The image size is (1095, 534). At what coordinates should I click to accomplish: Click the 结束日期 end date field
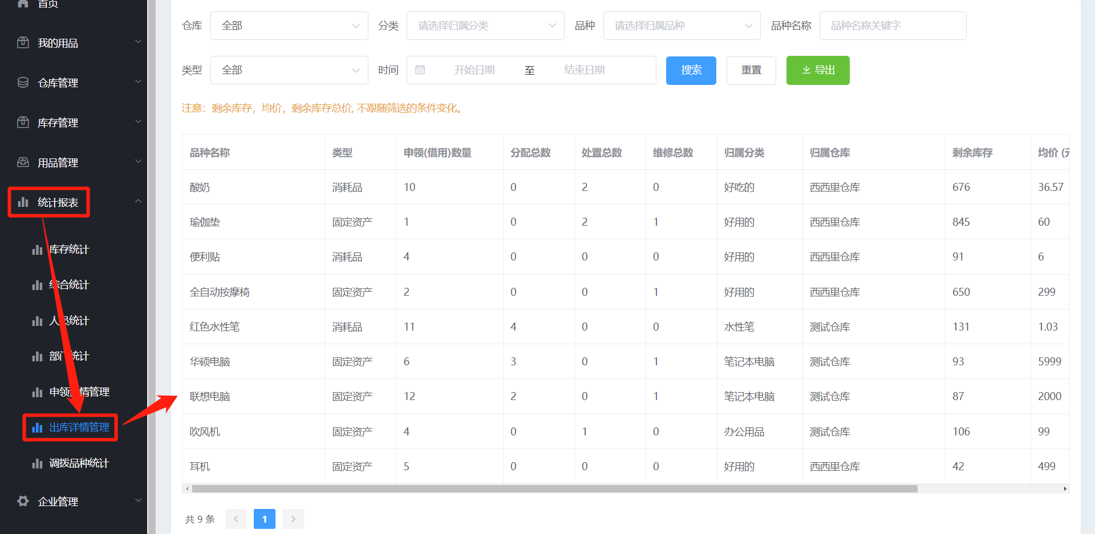(x=585, y=70)
